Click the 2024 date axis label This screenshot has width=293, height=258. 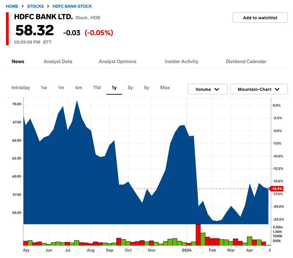coord(186,250)
